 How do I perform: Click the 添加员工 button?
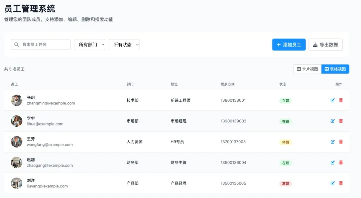(x=289, y=44)
